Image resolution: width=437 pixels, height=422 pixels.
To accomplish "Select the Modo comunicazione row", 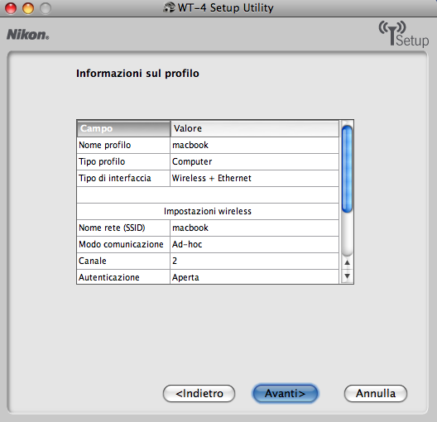I will click(208, 245).
